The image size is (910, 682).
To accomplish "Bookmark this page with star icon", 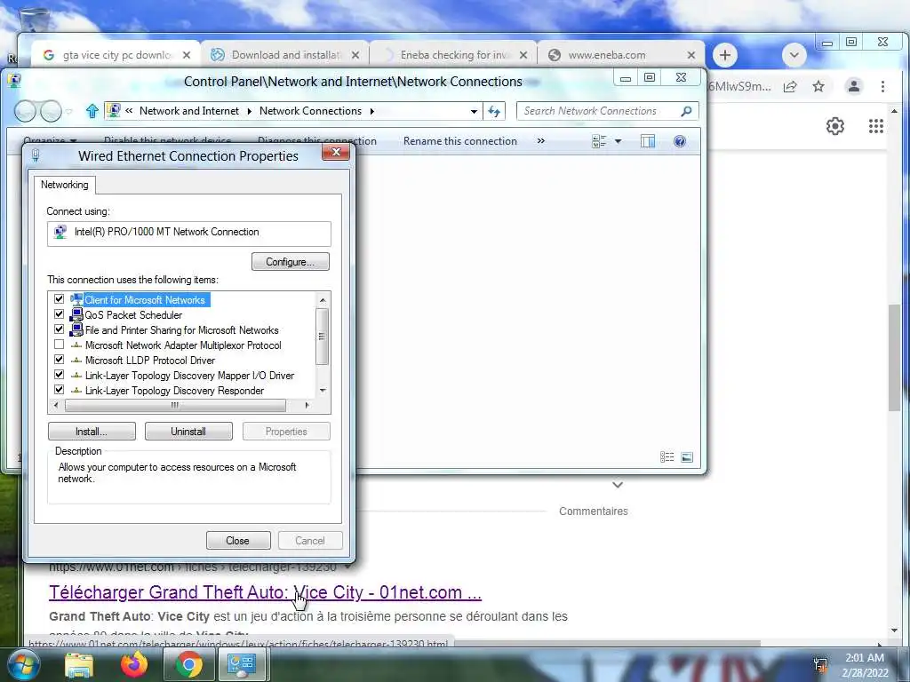I will 818,87.
